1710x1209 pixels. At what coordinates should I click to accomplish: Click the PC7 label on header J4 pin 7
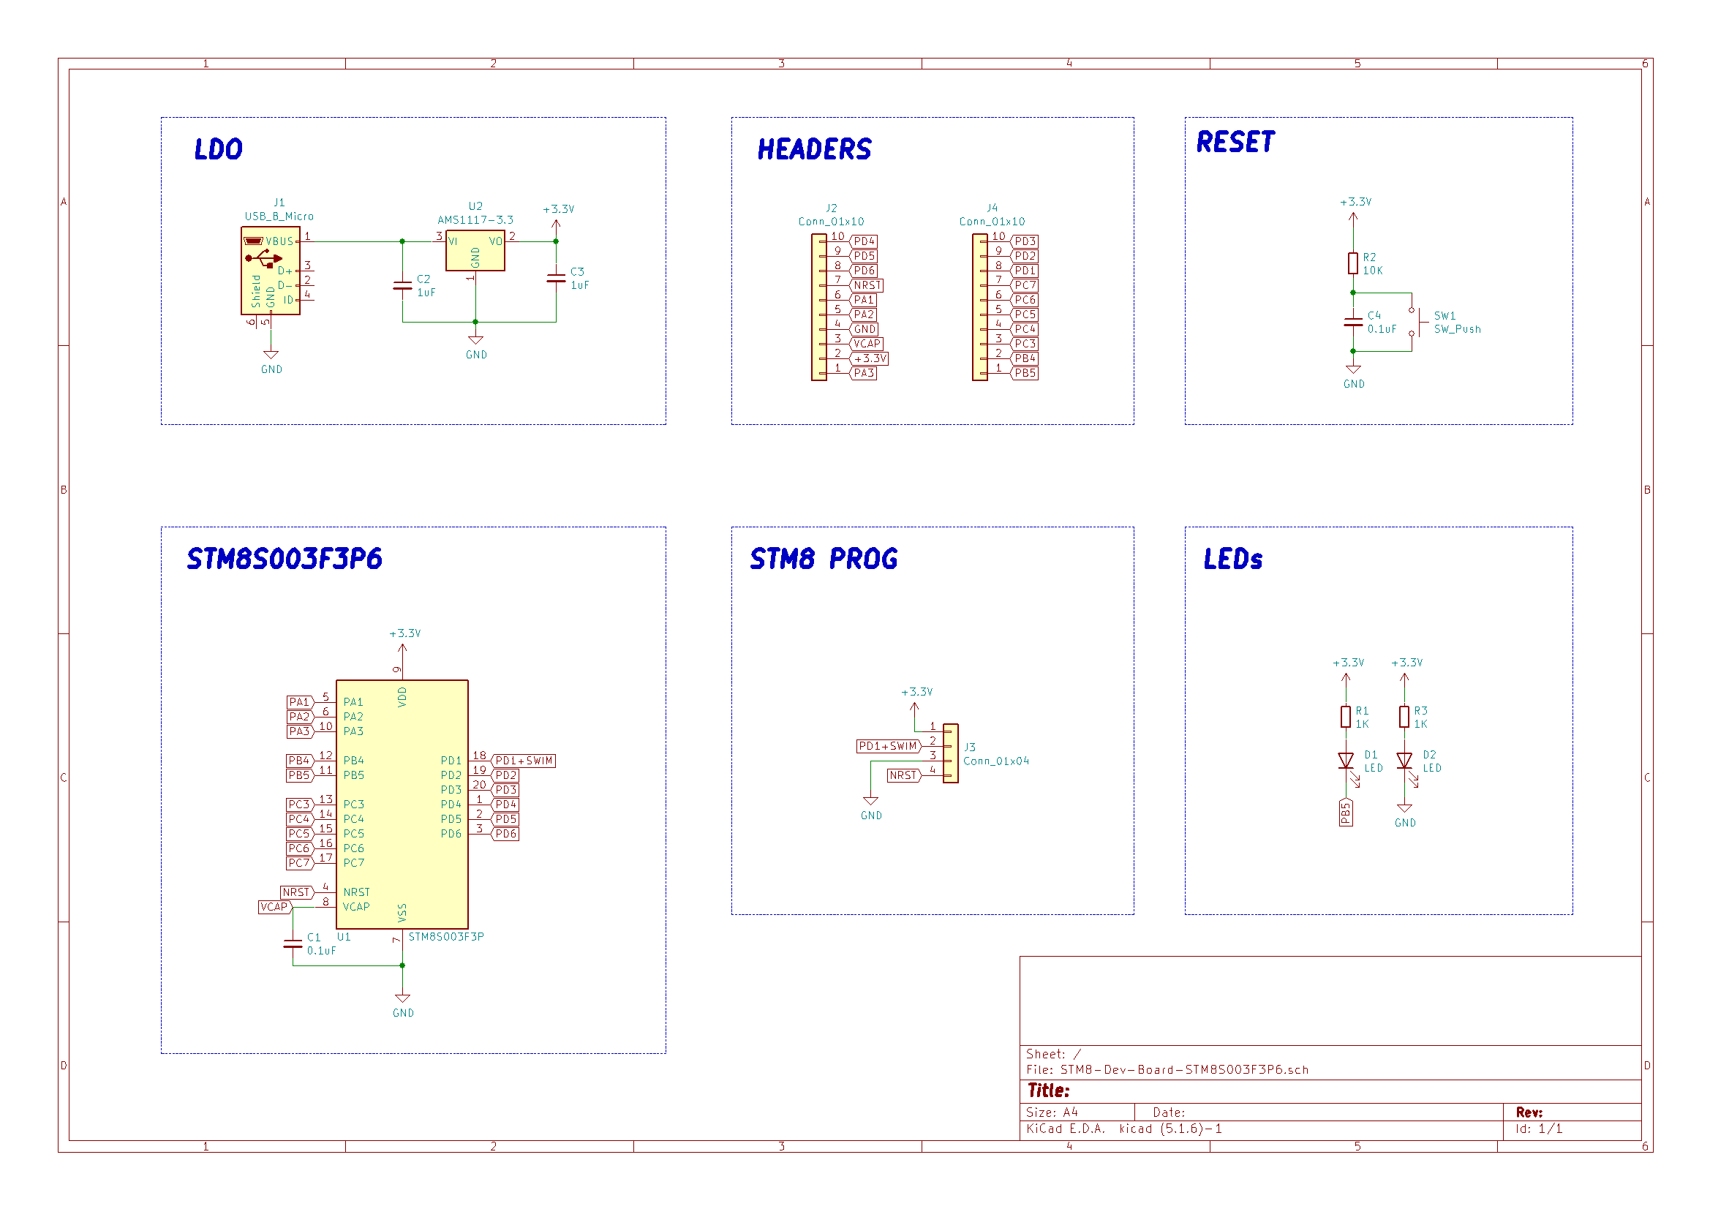click(1024, 285)
